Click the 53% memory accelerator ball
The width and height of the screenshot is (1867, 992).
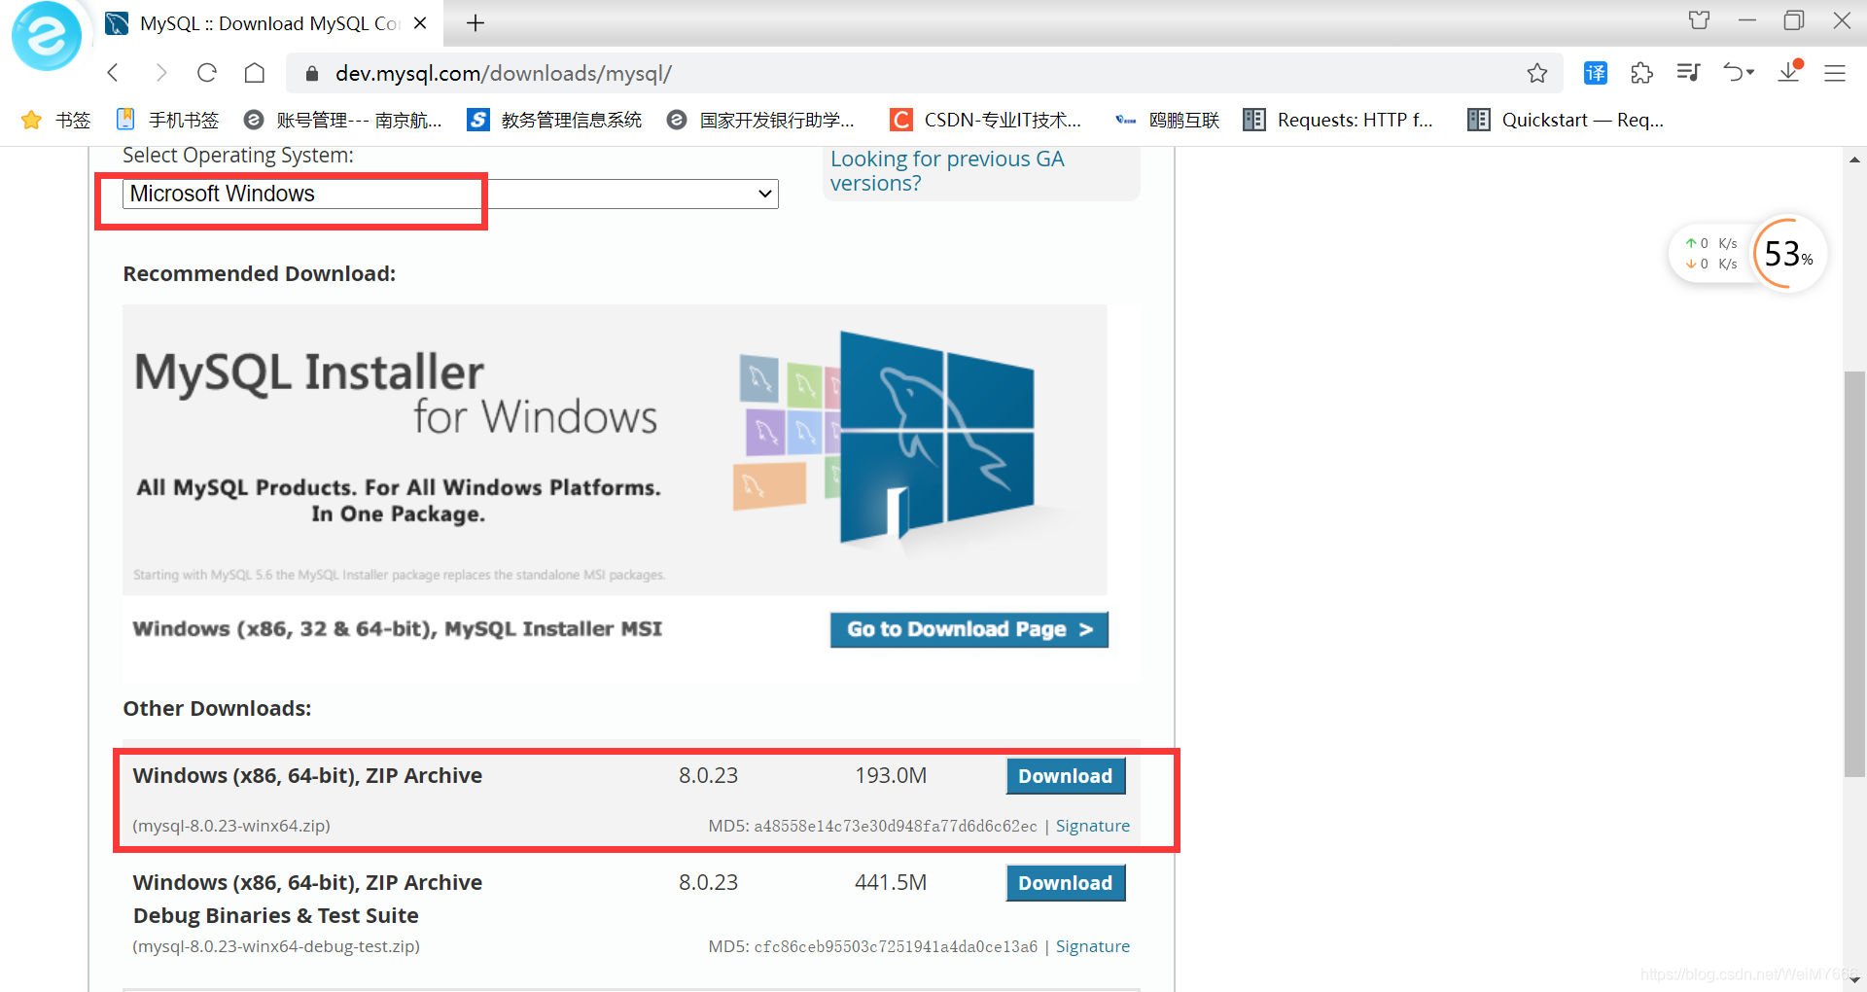point(1788,254)
